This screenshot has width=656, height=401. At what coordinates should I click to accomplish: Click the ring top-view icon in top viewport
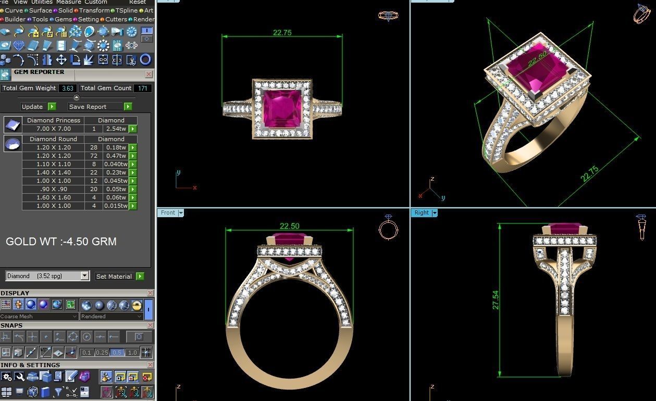pos(388,16)
